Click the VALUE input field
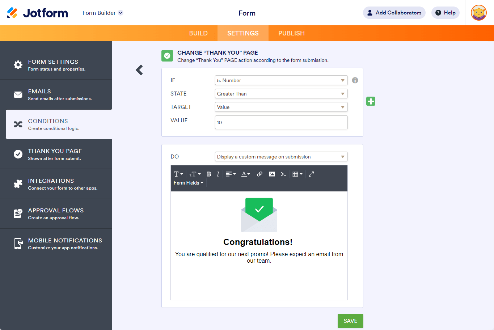This screenshot has height=330, width=494. point(281,122)
